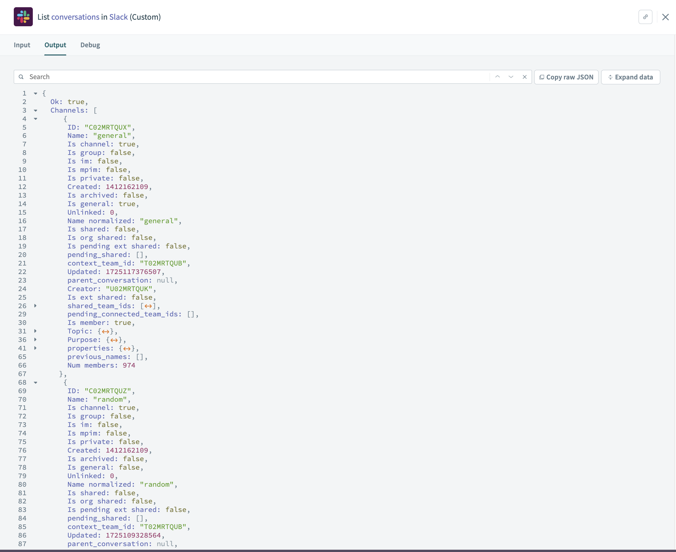Click inside the Search input field
Screen dimensions: 676x552
coord(131,77)
